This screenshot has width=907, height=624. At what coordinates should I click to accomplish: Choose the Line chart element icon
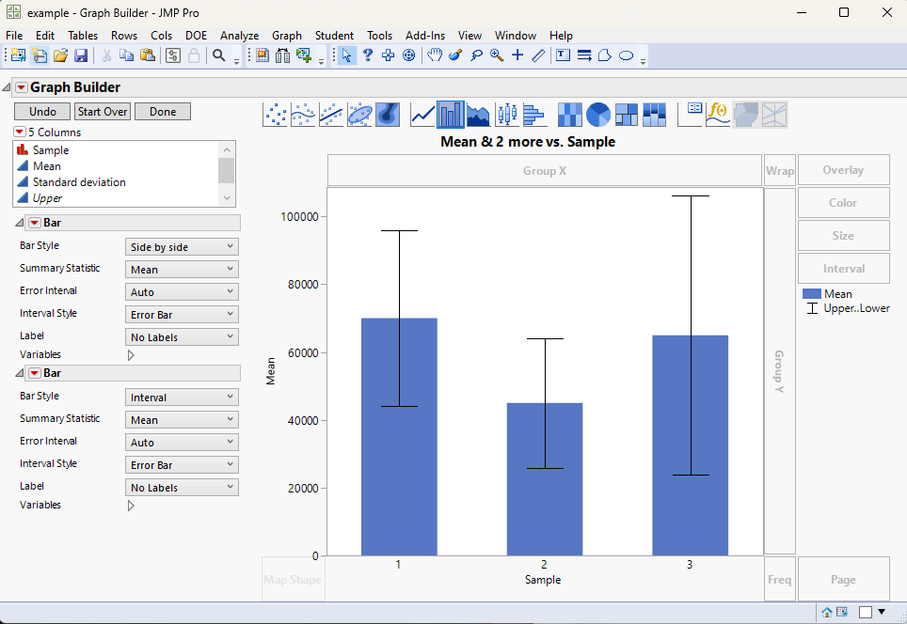(x=422, y=115)
